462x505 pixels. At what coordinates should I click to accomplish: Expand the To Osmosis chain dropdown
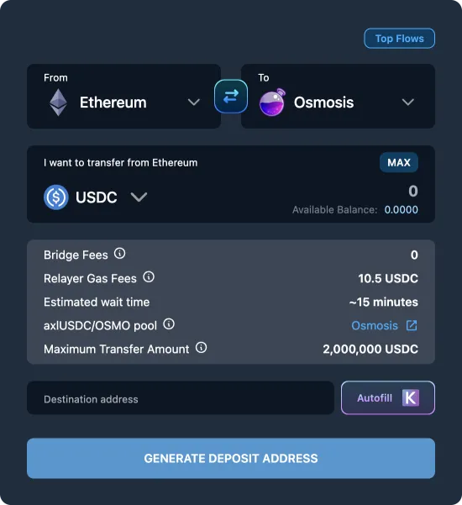pos(408,103)
